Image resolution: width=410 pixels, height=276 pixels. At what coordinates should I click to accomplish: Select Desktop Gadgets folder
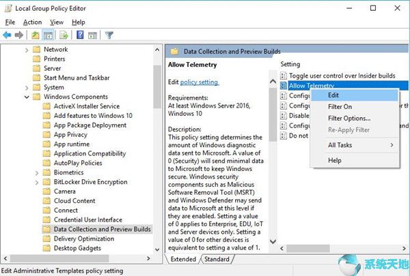tap(77, 248)
